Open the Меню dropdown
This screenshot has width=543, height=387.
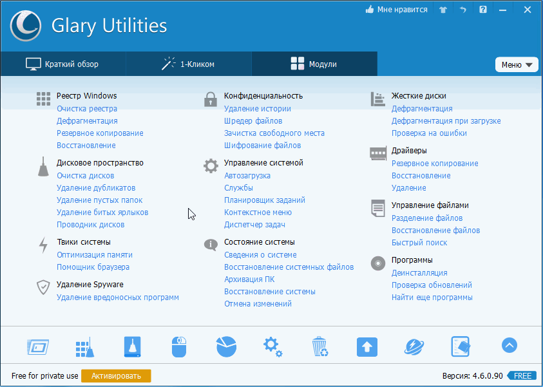(x=517, y=64)
